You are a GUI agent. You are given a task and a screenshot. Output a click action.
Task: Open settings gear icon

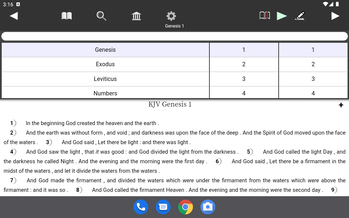coord(171,16)
